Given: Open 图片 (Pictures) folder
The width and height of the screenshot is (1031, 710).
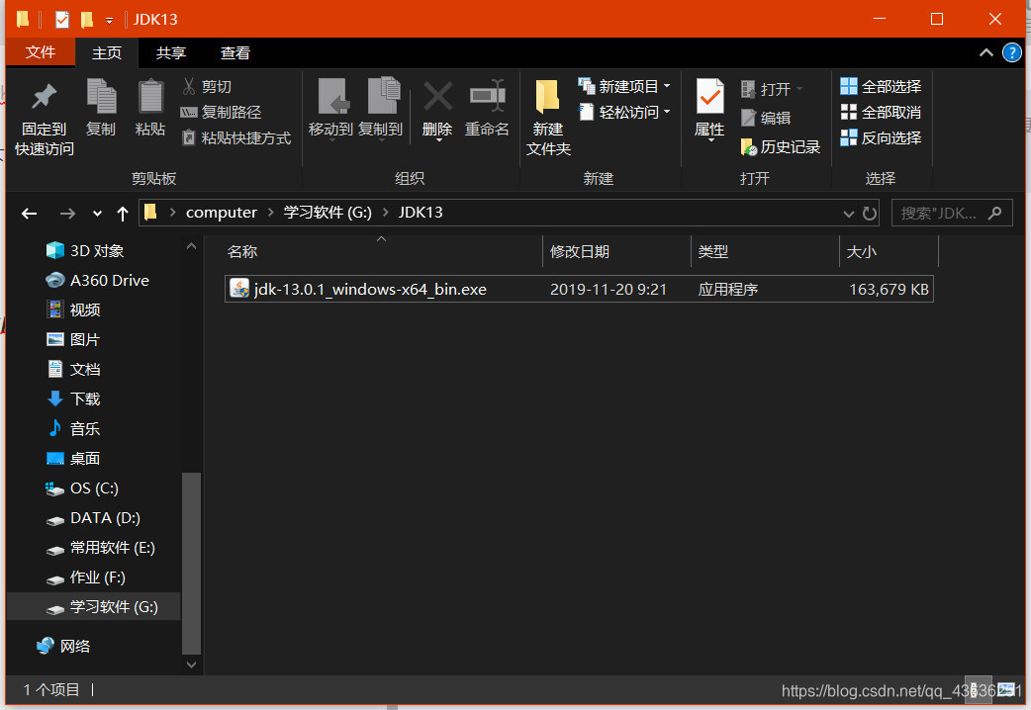Looking at the screenshot, I should (x=73, y=339).
